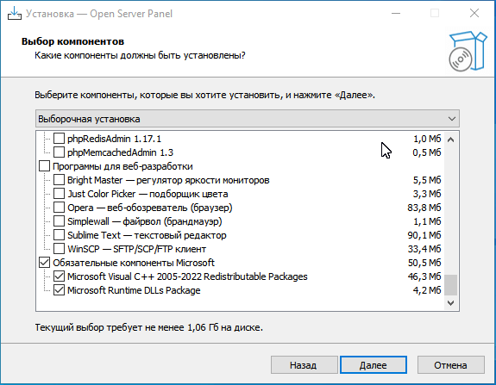
Task: Check the WinSCP SFTP/SCP/FTP client box
Action: pos(59,249)
